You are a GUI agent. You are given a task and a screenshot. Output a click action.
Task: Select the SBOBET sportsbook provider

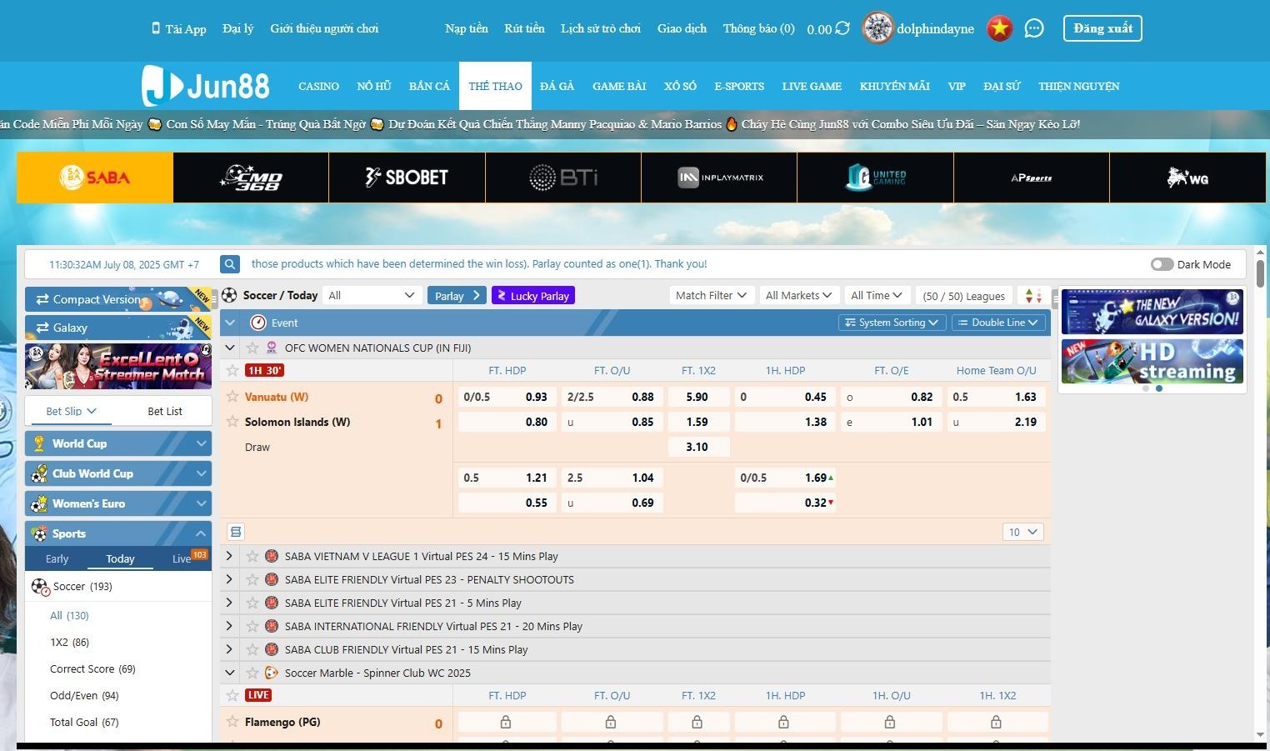pyautogui.click(x=407, y=177)
